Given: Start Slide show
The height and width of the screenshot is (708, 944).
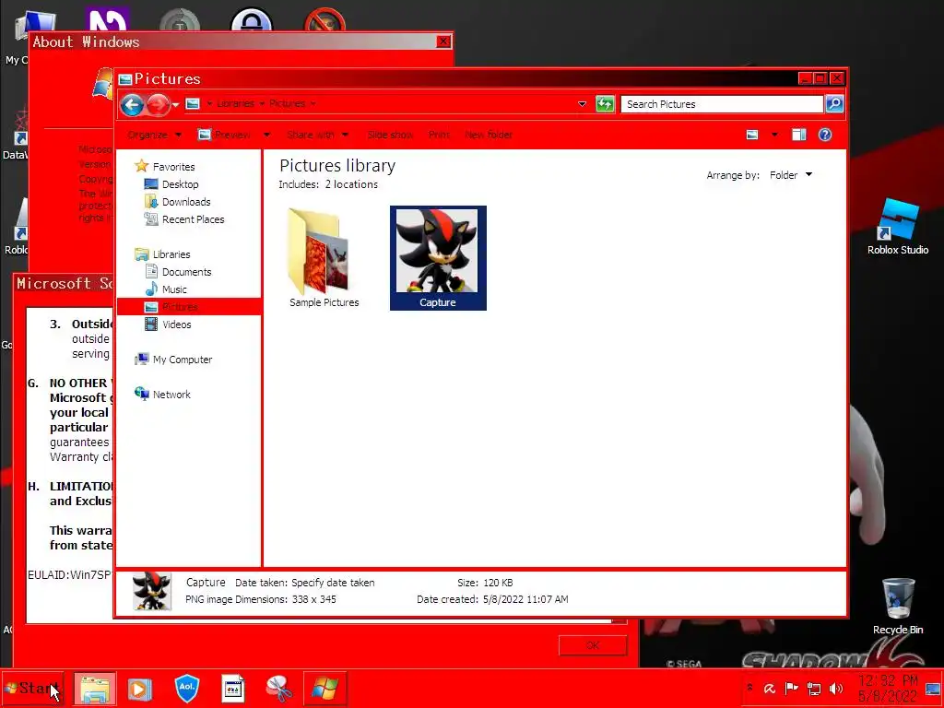Looking at the screenshot, I should click(x=390, y=135).
